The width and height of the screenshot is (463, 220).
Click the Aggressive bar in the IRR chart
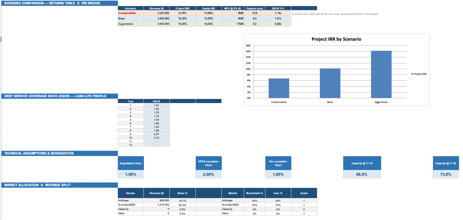(x=381, y=74)
